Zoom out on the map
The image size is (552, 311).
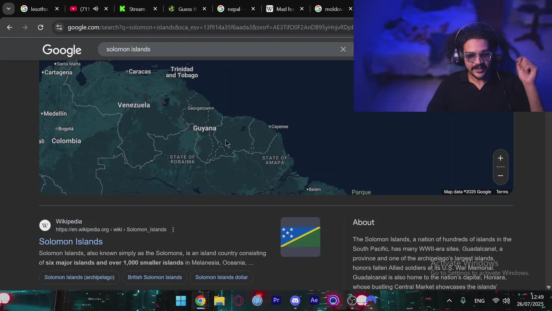tap(500, 176)
